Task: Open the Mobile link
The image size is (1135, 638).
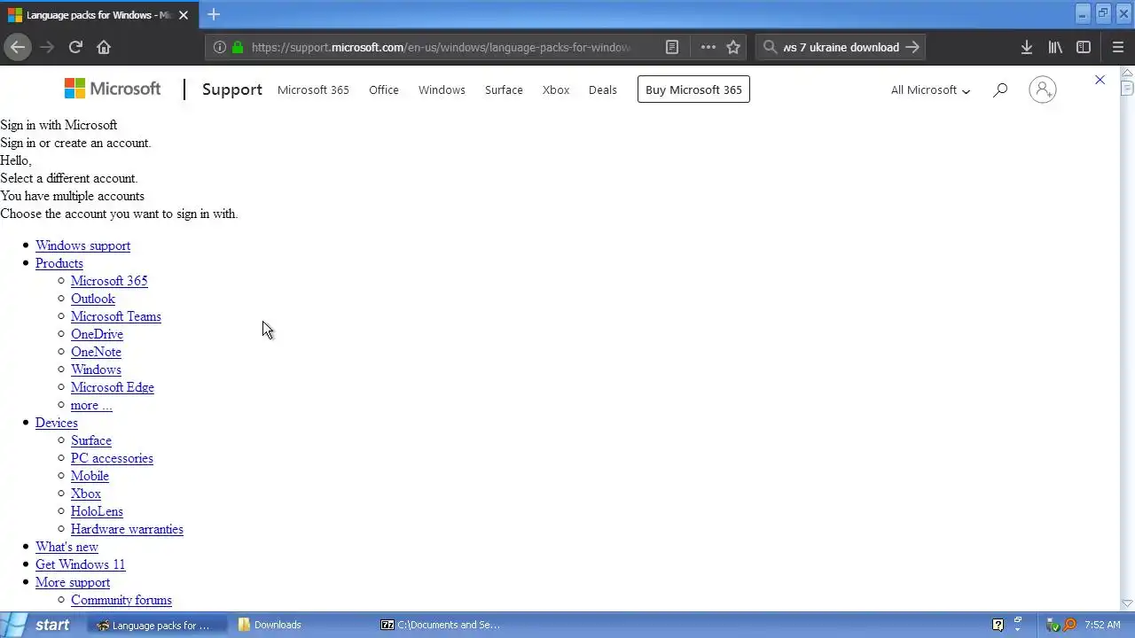Action: (x=90, y=476)
